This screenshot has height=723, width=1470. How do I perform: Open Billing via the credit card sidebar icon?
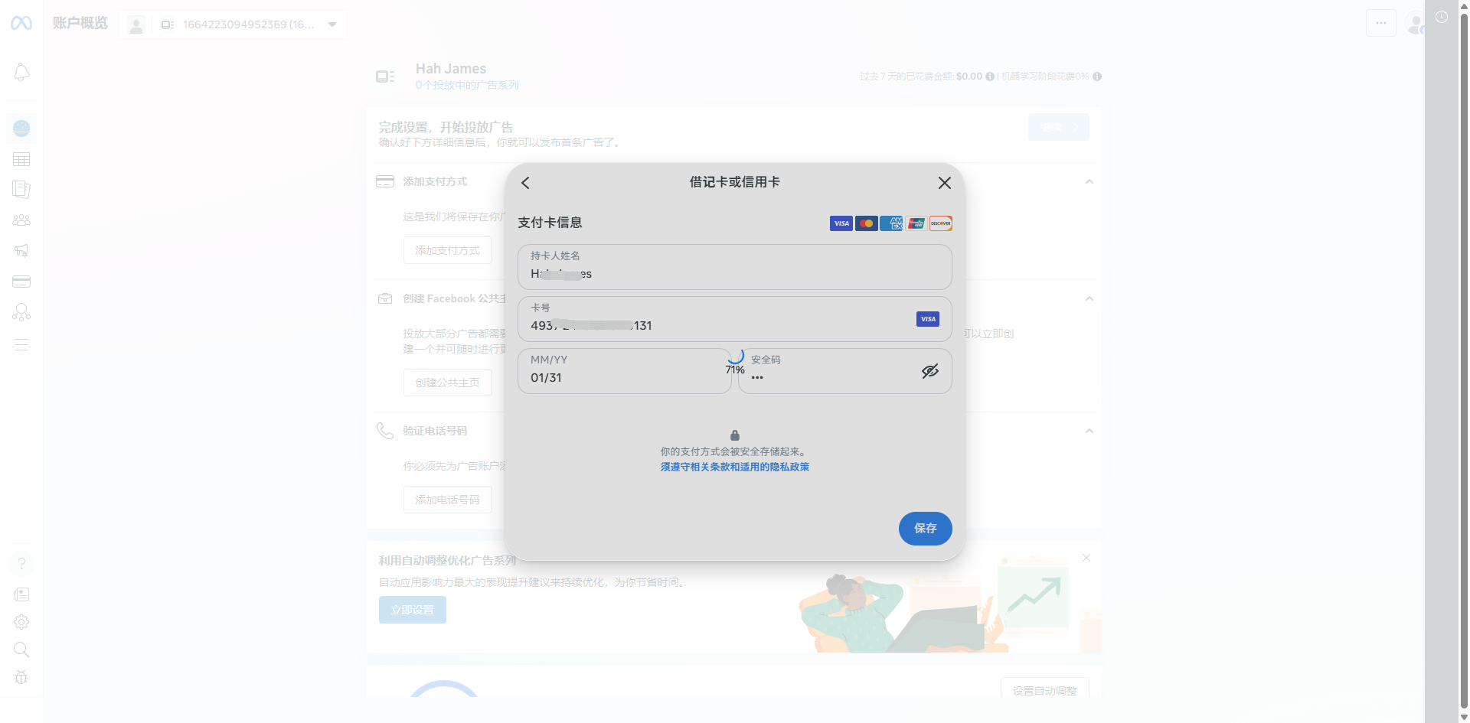click(21, 282)
